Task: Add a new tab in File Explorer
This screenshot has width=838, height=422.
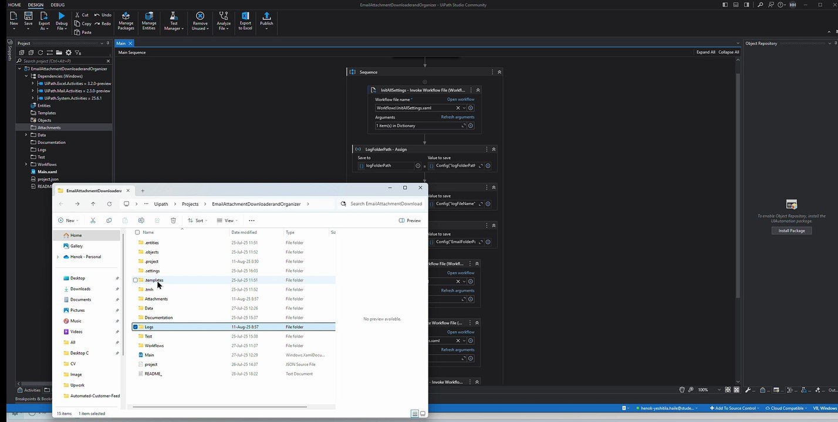Action: coord(142,190)
